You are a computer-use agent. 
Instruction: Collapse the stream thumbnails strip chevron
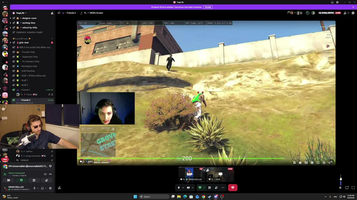pyautogui.click(x=204, y=170)
